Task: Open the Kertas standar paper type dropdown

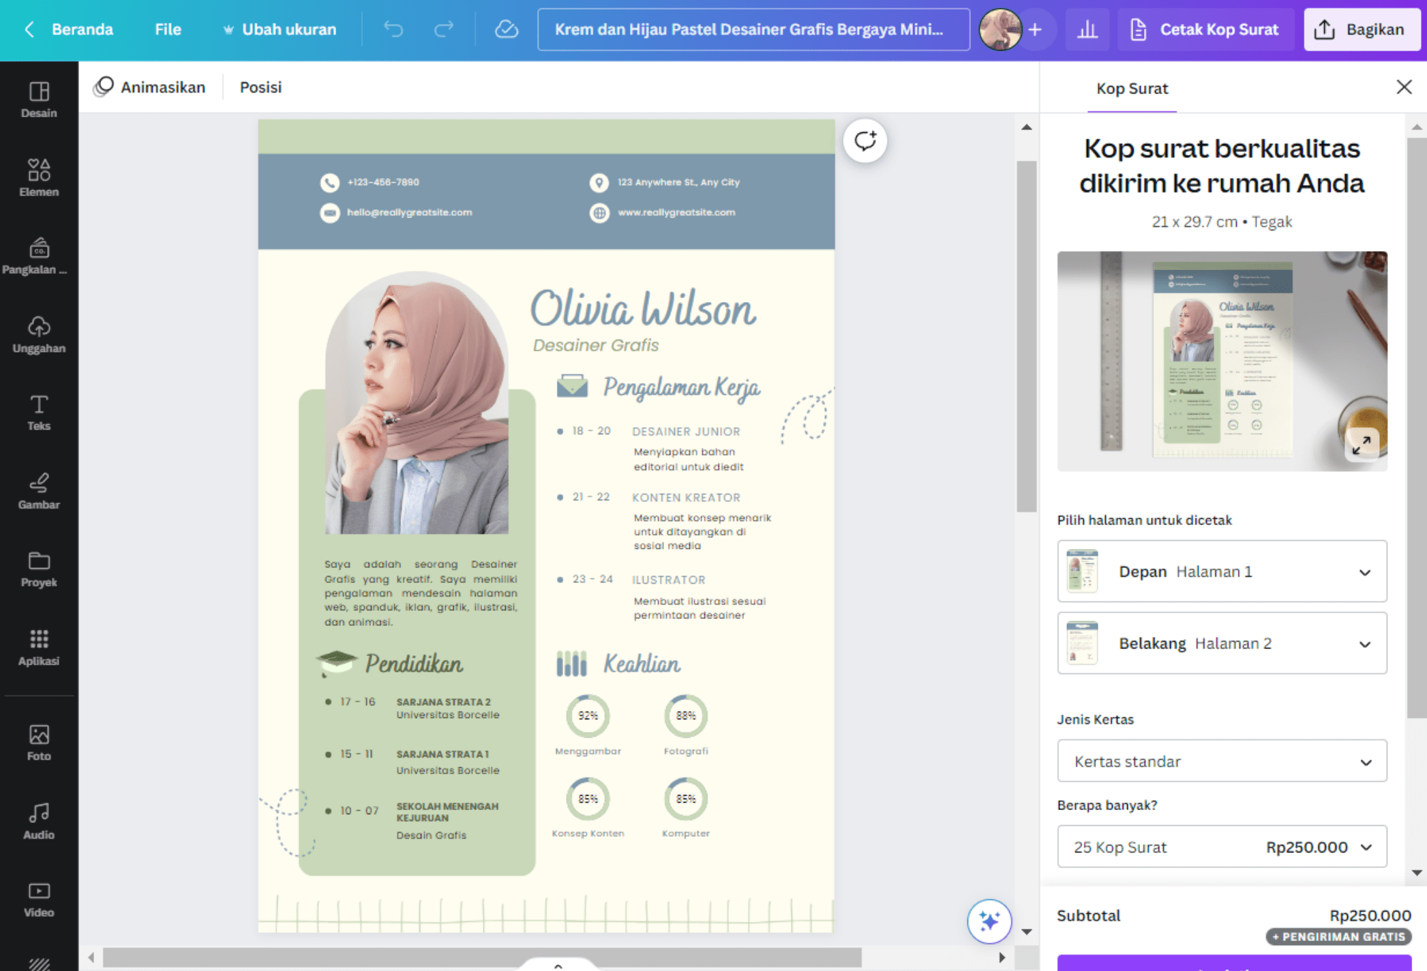Action: pos(1221,761)
